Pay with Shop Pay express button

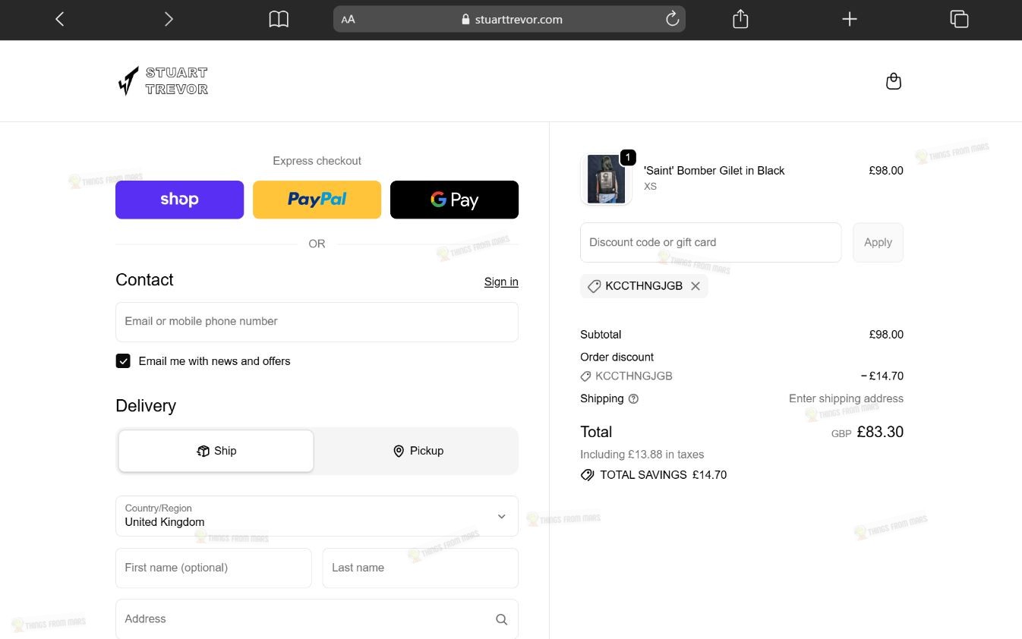click(179, 200)
